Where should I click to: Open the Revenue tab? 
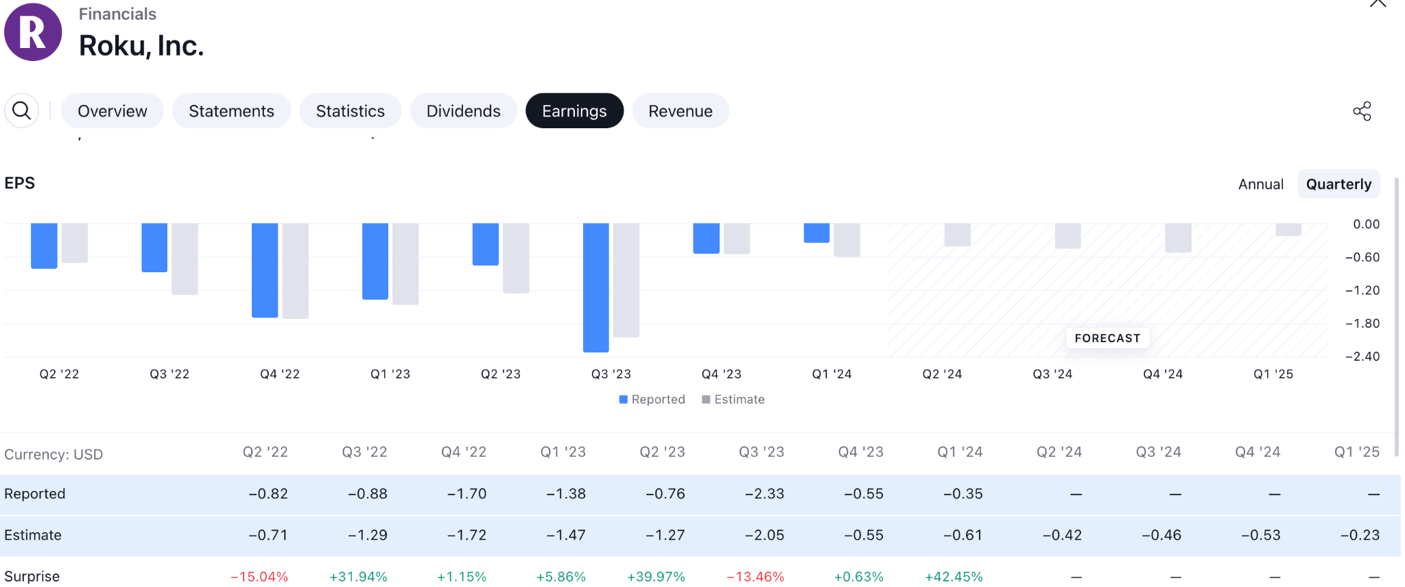point(681,111)
